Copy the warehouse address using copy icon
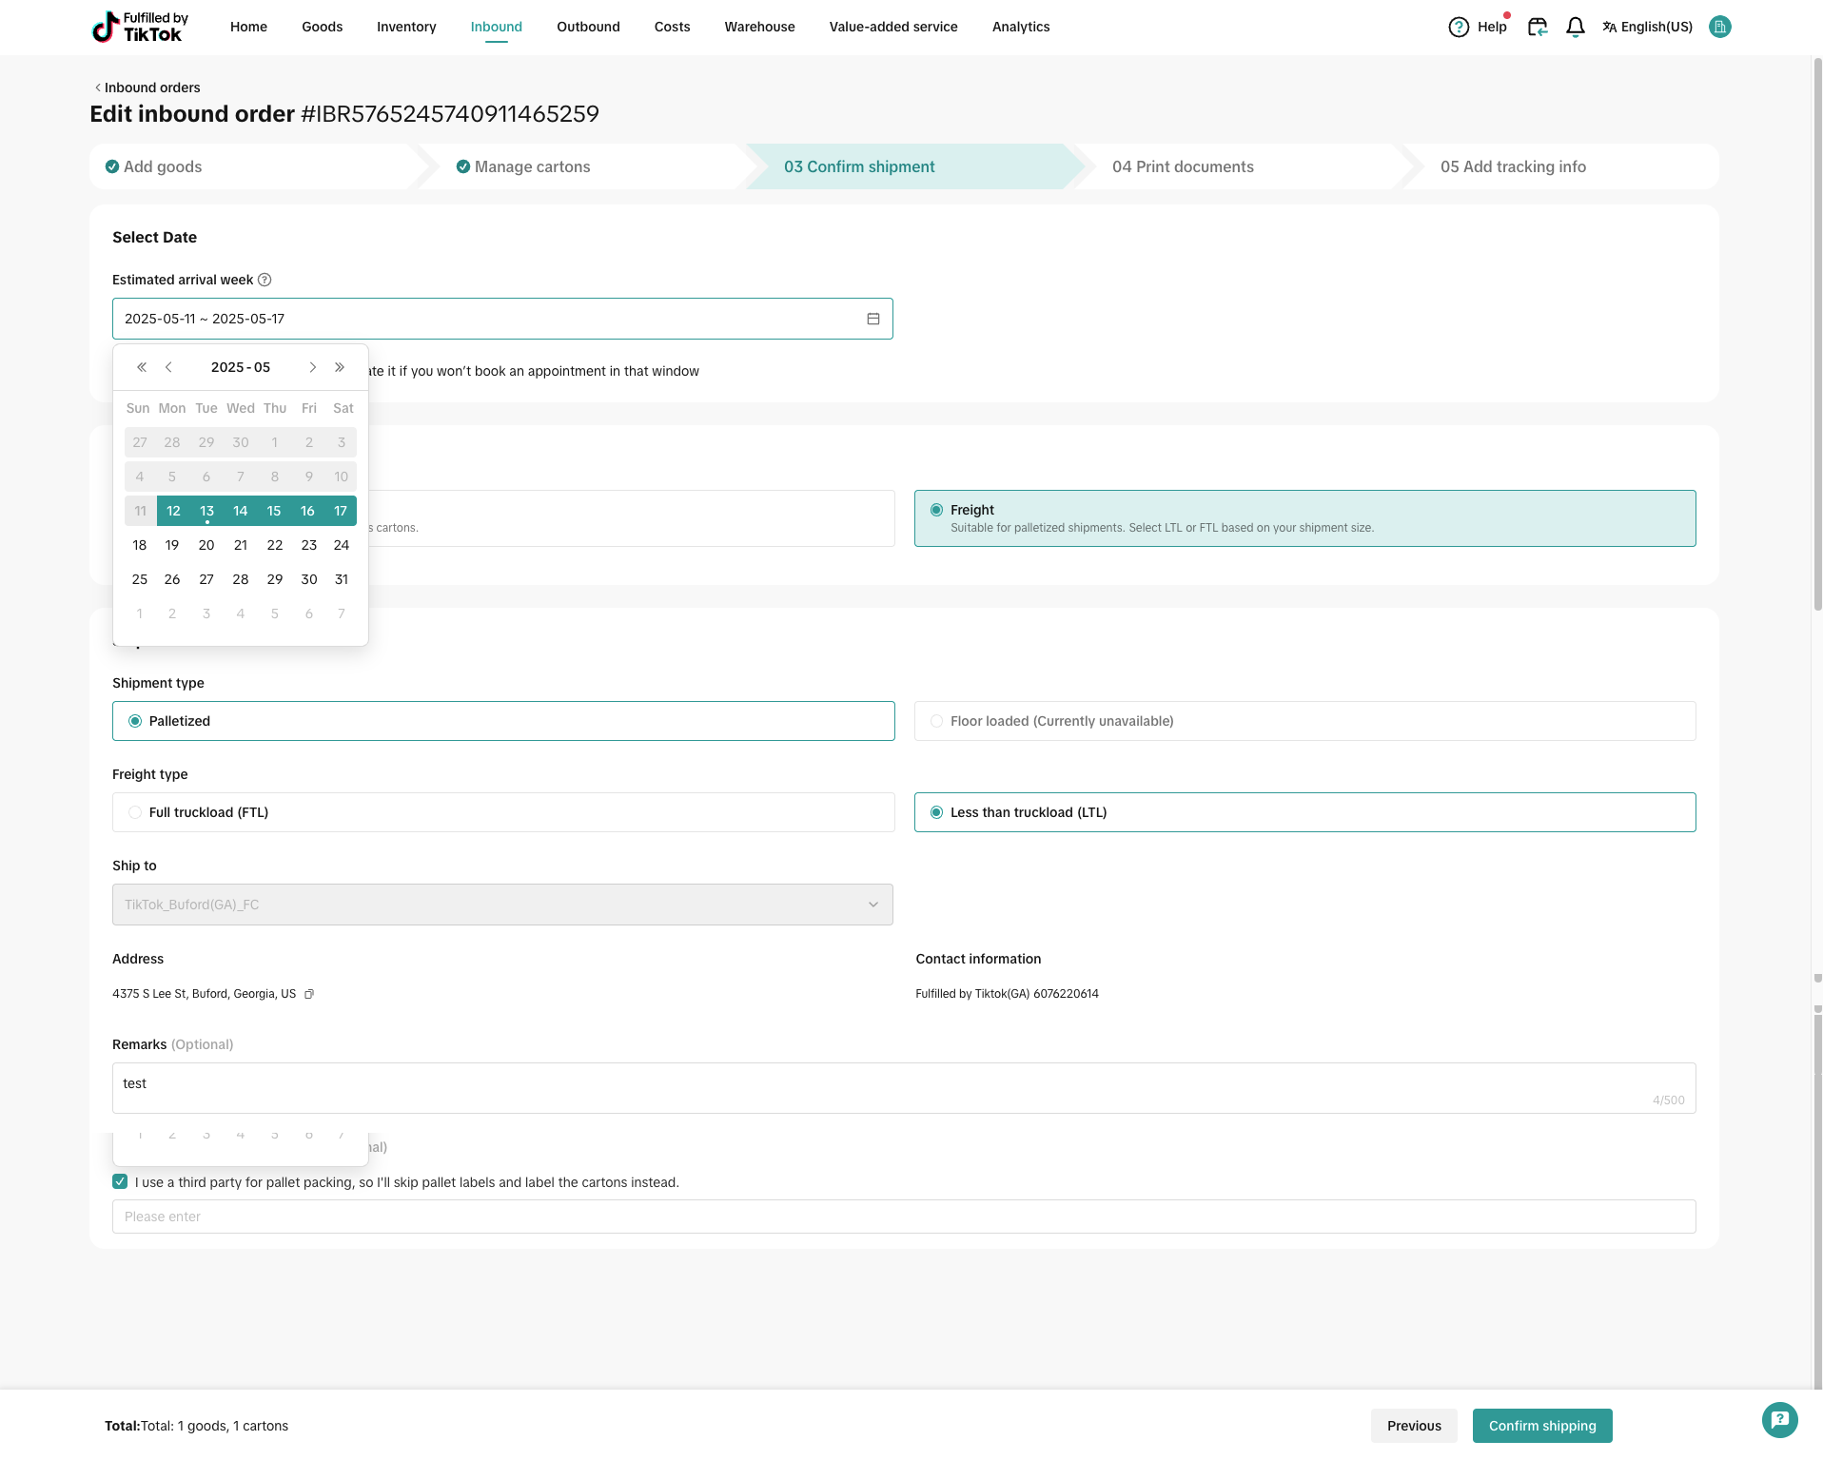 (308, 994)
